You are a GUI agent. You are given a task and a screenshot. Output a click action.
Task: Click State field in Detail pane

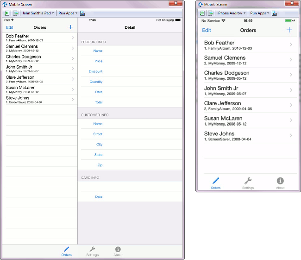point(130,155)
